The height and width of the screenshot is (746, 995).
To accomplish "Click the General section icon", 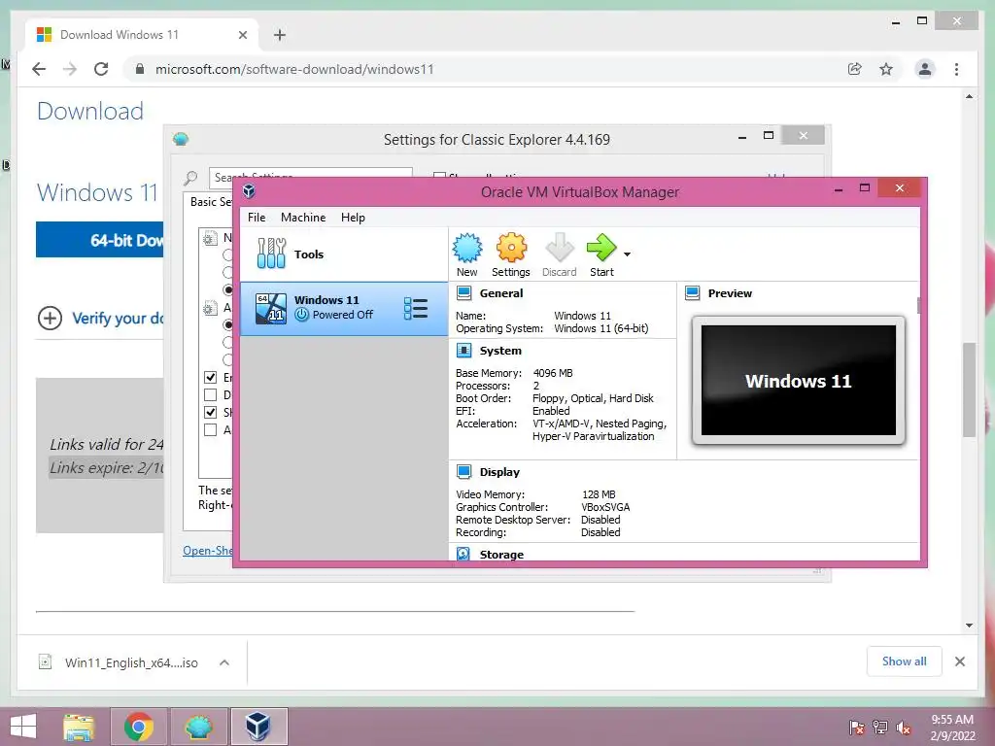I will coord(463,293).
